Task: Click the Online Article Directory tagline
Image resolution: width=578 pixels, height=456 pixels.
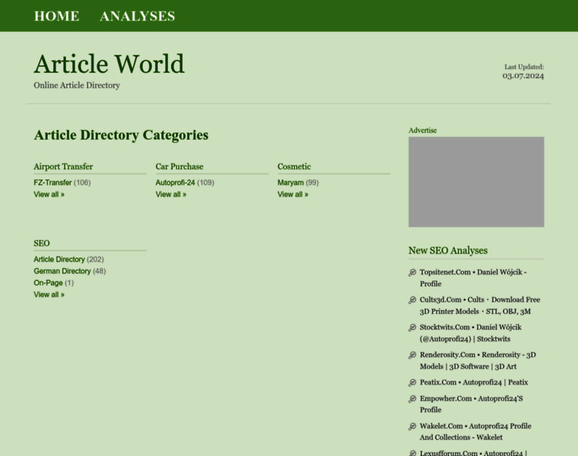Action: coord(77,85)
